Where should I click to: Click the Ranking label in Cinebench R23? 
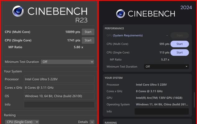pos(10,115)
